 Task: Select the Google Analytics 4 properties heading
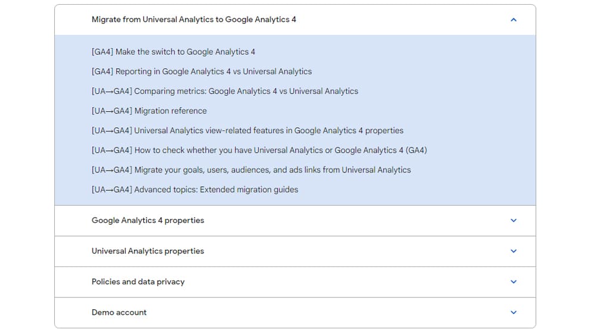pos(148,221)
